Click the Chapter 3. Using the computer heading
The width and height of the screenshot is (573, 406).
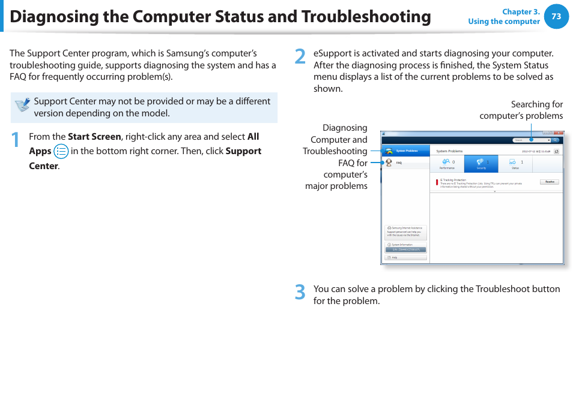pyautogui.click(x=504, y=17)
